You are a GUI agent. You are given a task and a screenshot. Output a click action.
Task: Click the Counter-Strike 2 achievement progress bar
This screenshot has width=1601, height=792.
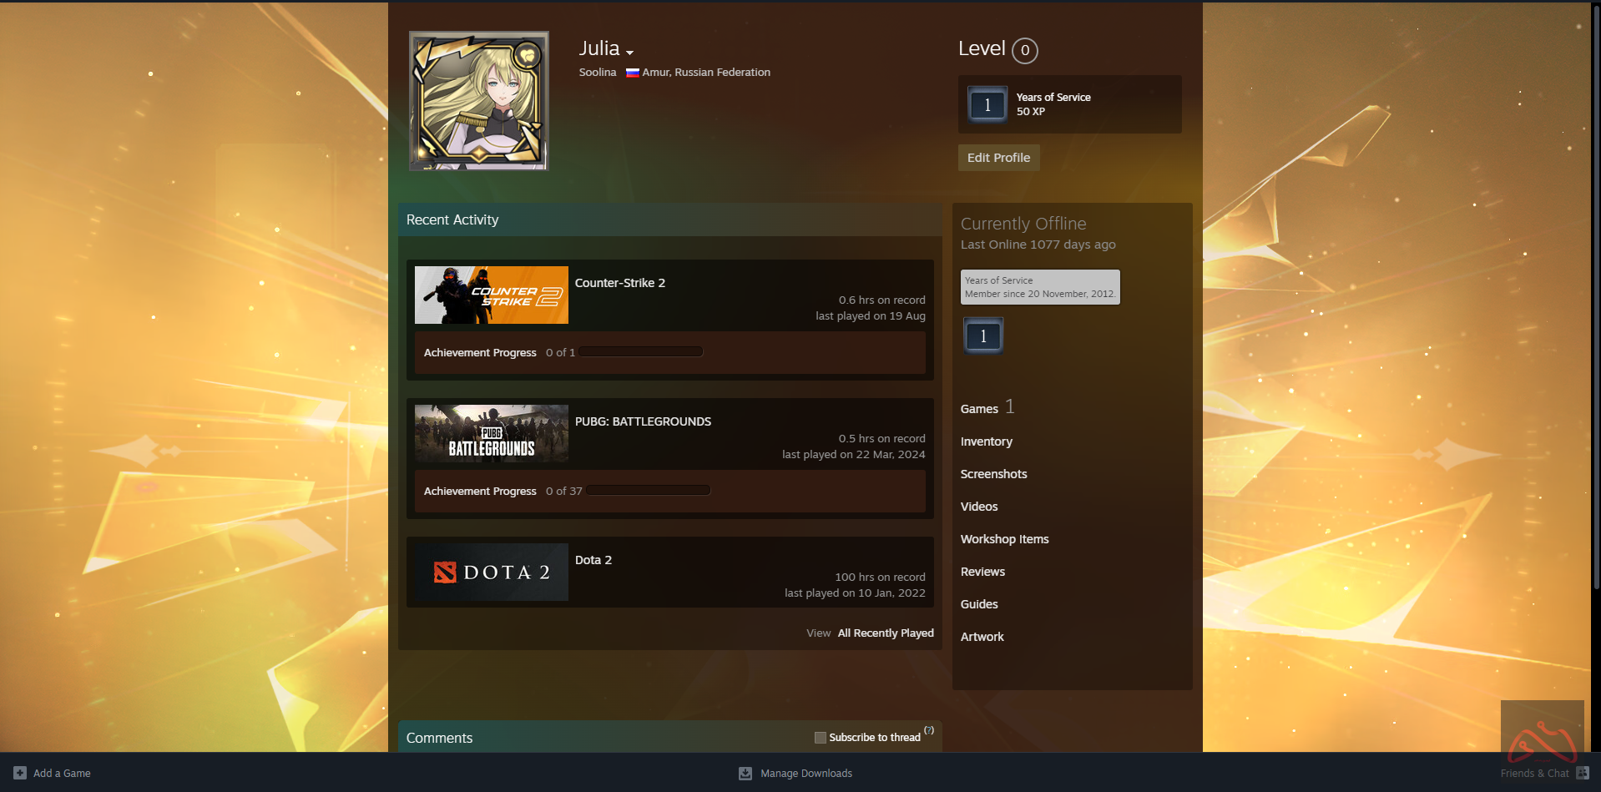coord(641,352)
